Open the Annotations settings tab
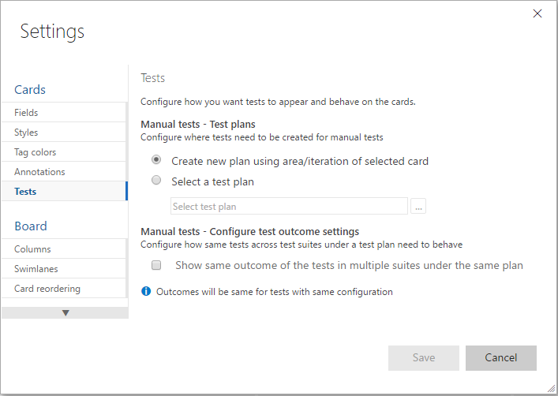This screenshot has width=558, height=396. click(x=64, y=172)
